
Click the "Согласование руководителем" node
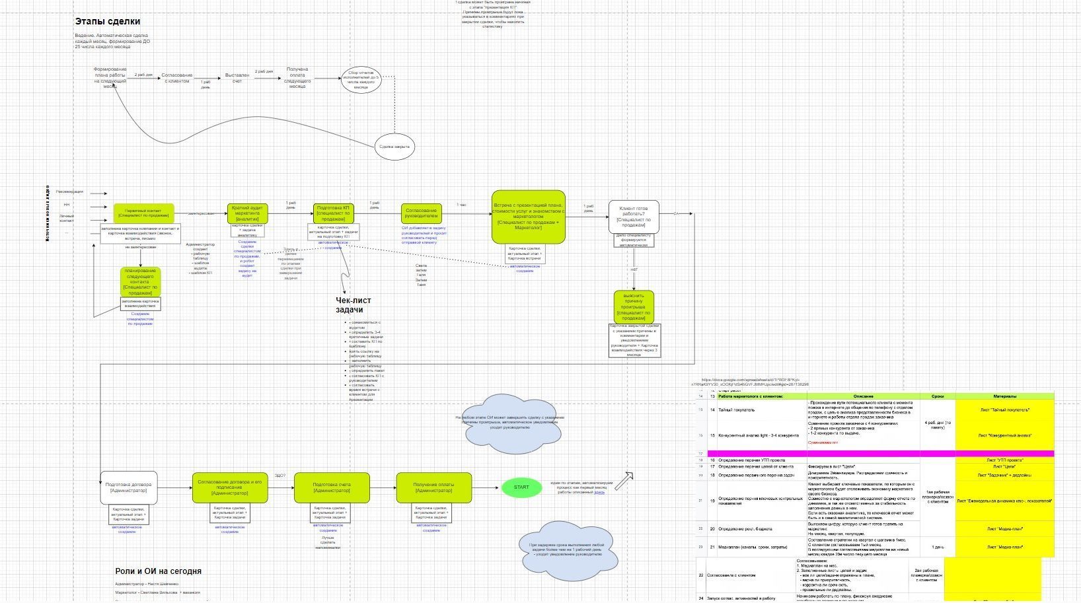[x=422, y=213]
